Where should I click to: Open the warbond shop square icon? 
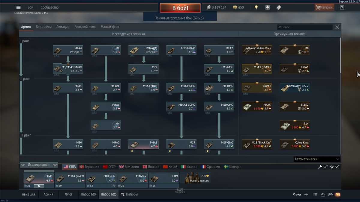(268, 7)
